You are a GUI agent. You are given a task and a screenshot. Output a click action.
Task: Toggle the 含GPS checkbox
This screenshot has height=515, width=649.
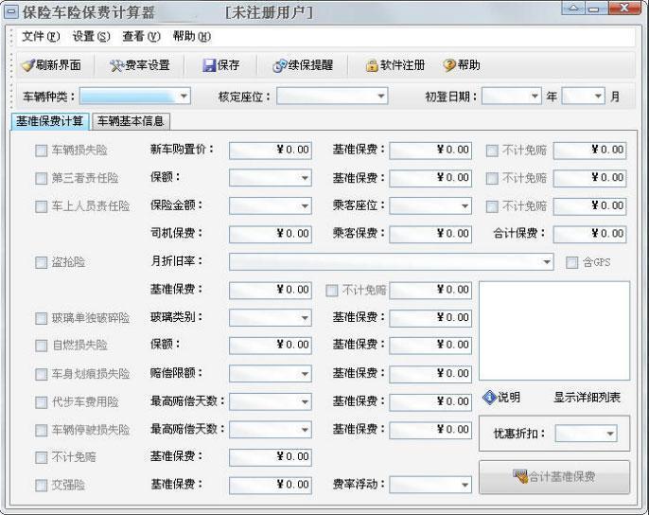(x=571, y=262)
